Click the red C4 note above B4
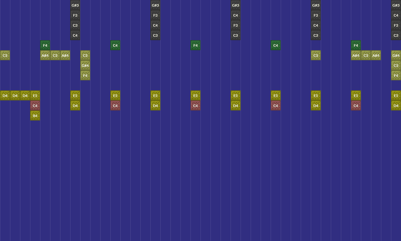This screenshot has width=401, height=241. pyautogui.click(x=35, y=106)
